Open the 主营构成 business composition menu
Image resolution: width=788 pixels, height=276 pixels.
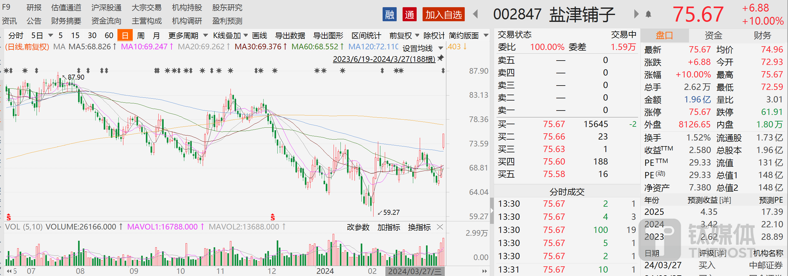tap(147, 21)
